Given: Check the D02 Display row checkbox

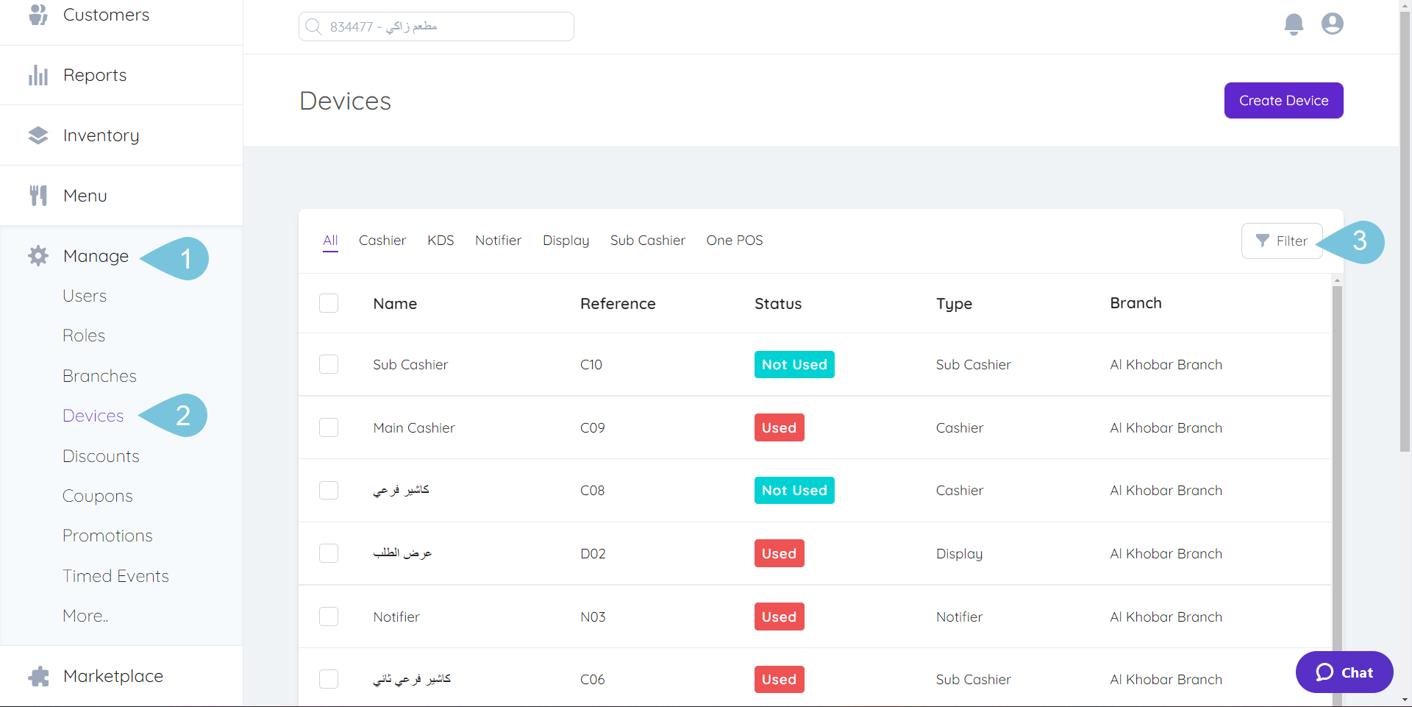Looking at the screenshot, I should (x=329, y=553).
